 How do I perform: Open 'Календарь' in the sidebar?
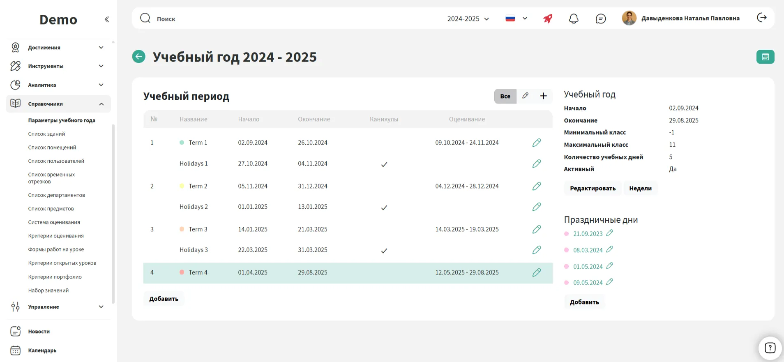tap(42, 350)
